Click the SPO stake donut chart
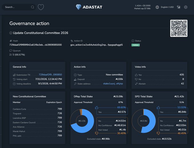 (x=144, y=121)
